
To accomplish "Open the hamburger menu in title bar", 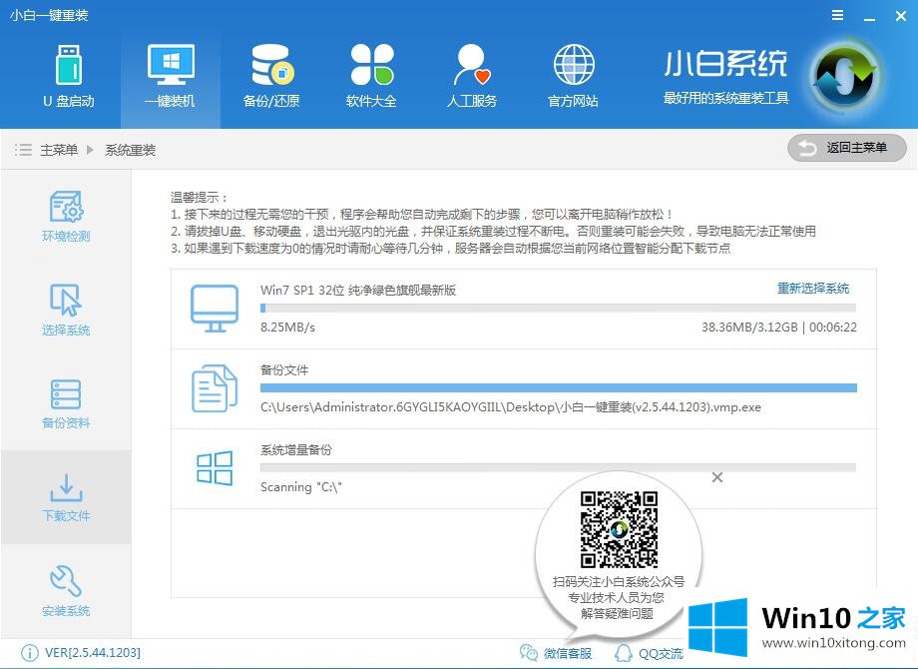I will tap(838, 16).
